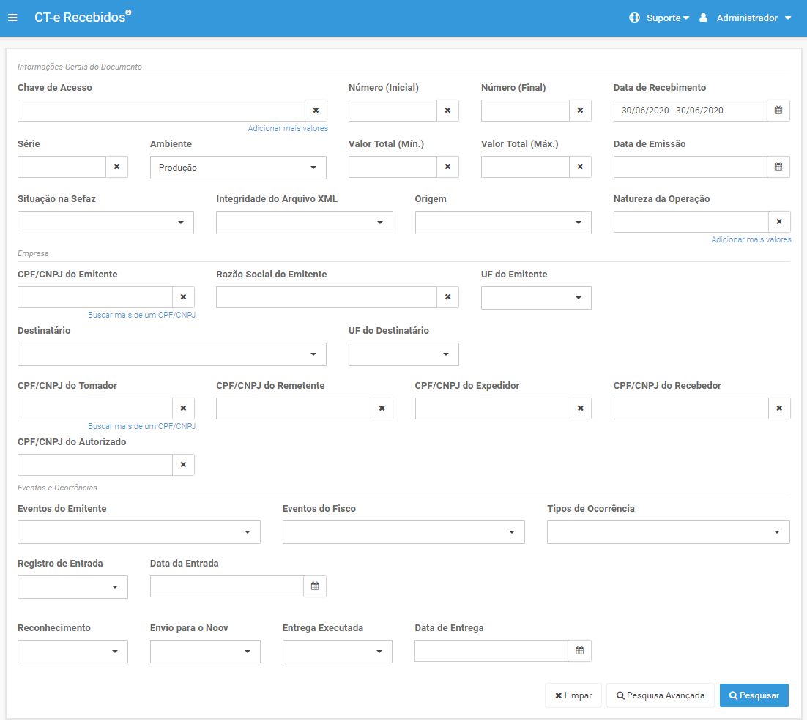Click Buscar mais de um CPF/CNPJ under Emitente
807x724 pixels.
[x=141, y=315]
